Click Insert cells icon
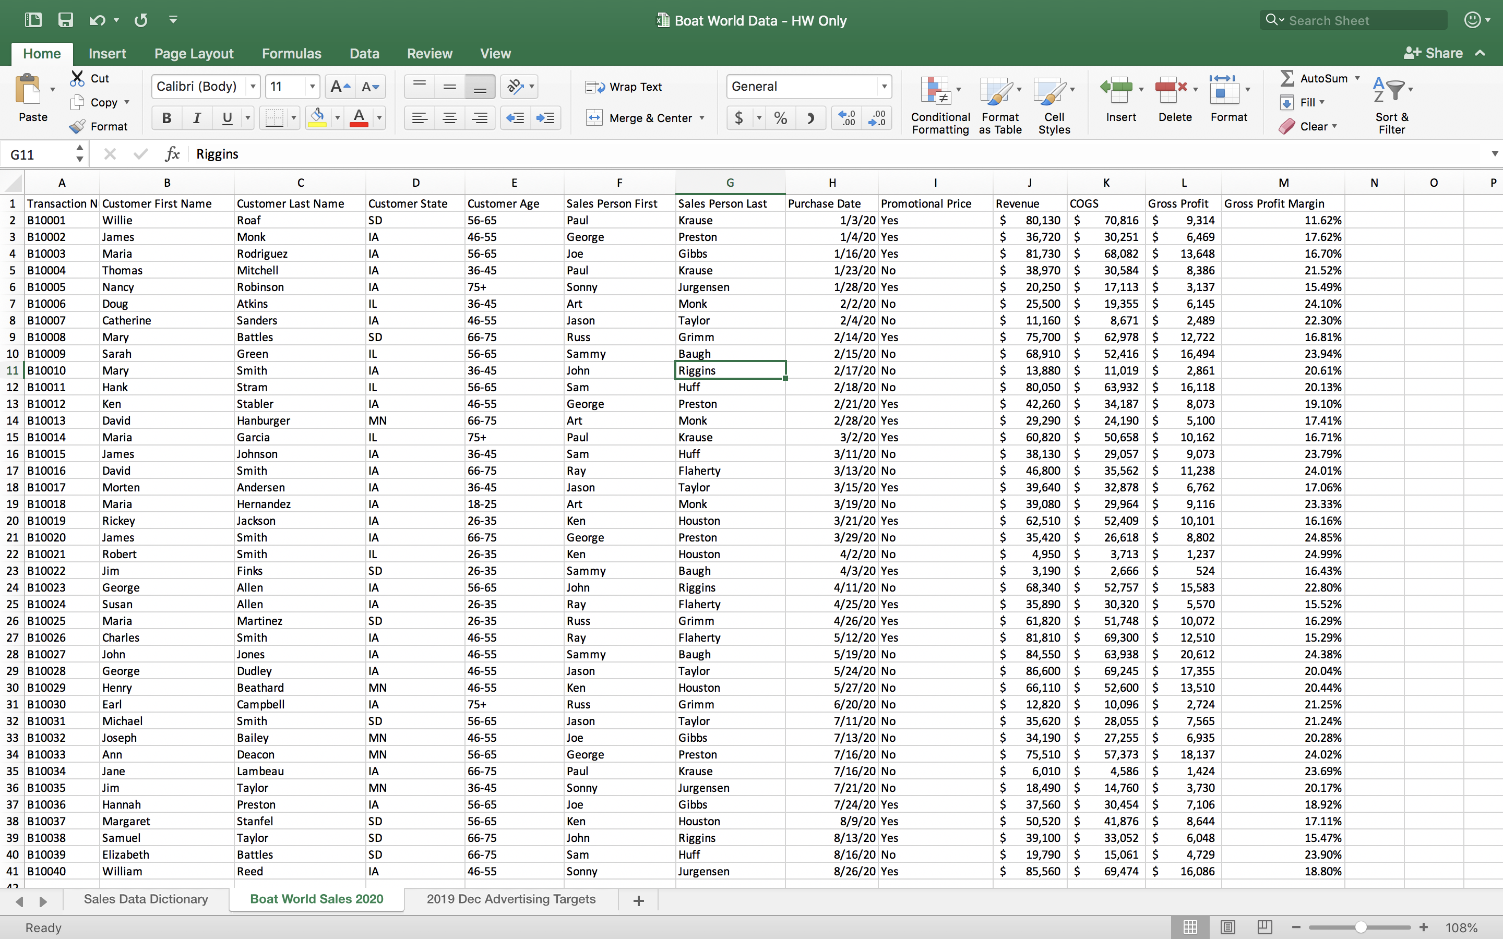 pos(1117,90)
